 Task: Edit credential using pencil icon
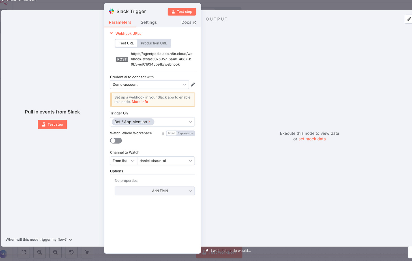[193, 85]
